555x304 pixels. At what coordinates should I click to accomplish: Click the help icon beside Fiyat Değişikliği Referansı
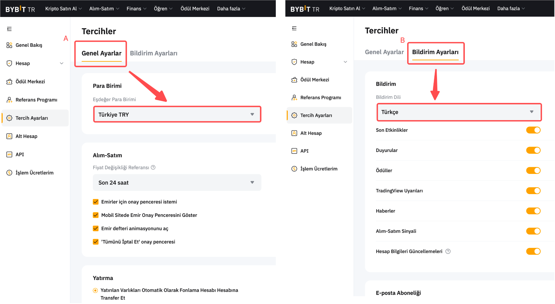tap(153, 167)
